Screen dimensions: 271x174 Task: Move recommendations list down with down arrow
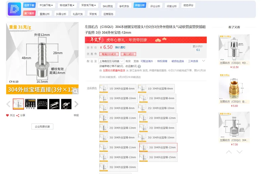tap(239, 152)
